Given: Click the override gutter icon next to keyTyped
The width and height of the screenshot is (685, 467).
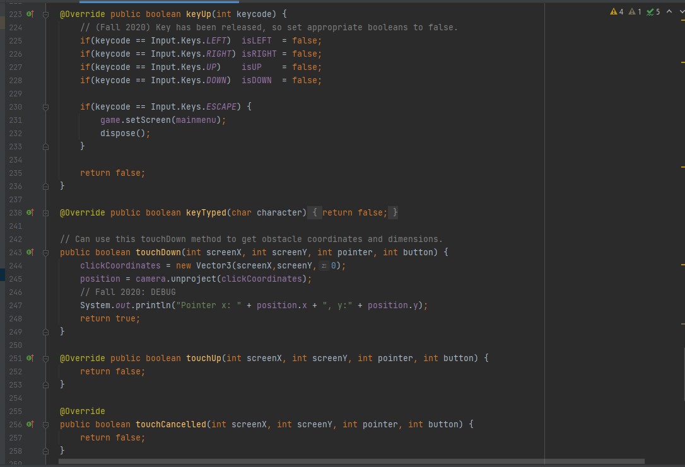Looking at the screenshot, I should pos(30,212).
